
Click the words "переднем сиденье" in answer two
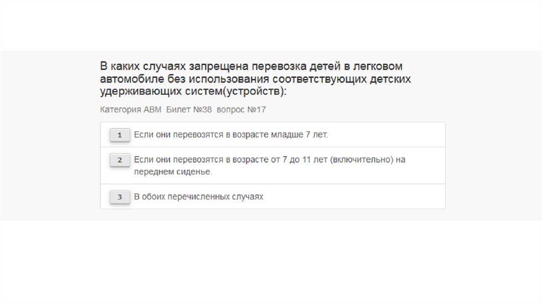point(173,172)
